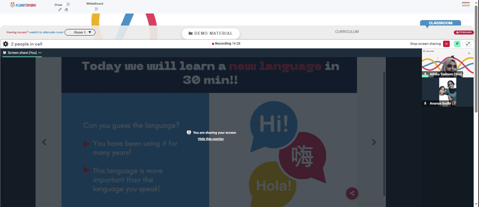Viewport: 479px width, 207px height.
Task: Go to next slide arrow
Action: coord(374,142)
